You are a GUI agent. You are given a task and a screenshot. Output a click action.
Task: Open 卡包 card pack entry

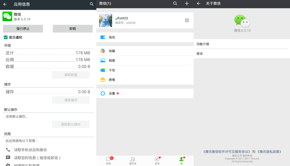coord(145,70)
